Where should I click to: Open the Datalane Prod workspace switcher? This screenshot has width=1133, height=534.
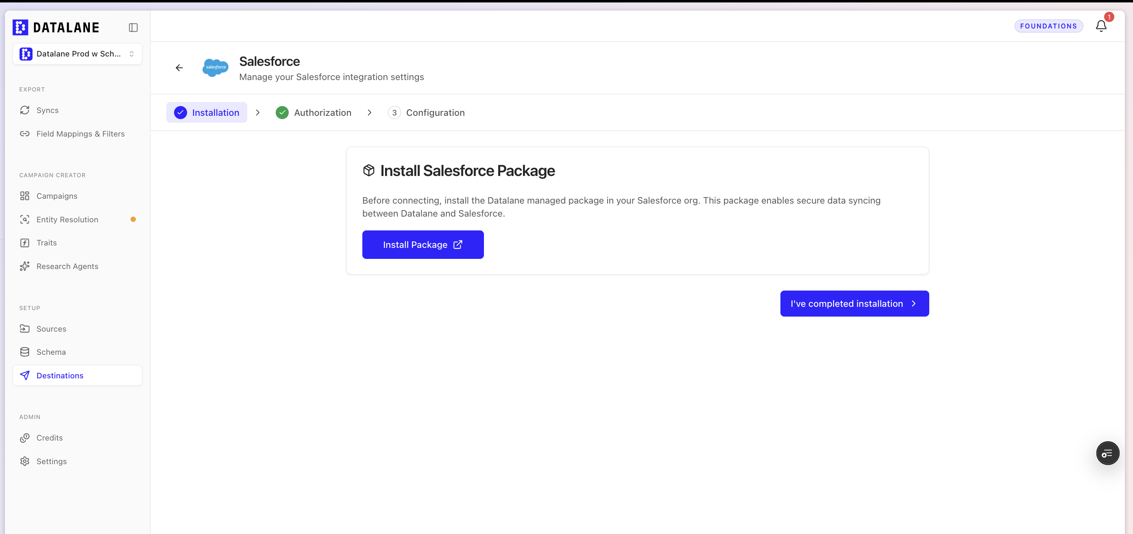[x=77, y=54]
